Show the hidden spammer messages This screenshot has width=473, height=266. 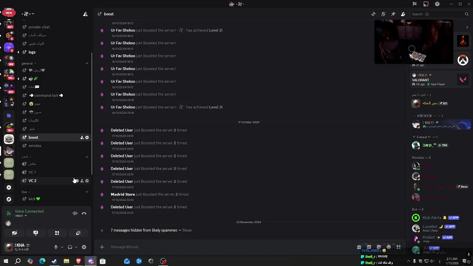pos(187,230)
